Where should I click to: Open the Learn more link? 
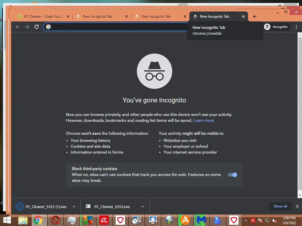[203, 120]
